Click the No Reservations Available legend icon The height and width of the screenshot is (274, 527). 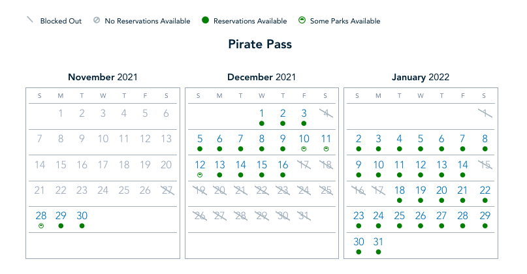(x=97, y=21)
